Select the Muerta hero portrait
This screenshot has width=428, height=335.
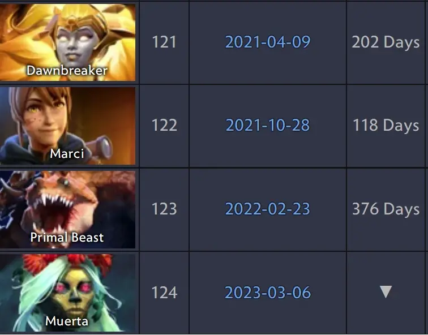(67, 293)
